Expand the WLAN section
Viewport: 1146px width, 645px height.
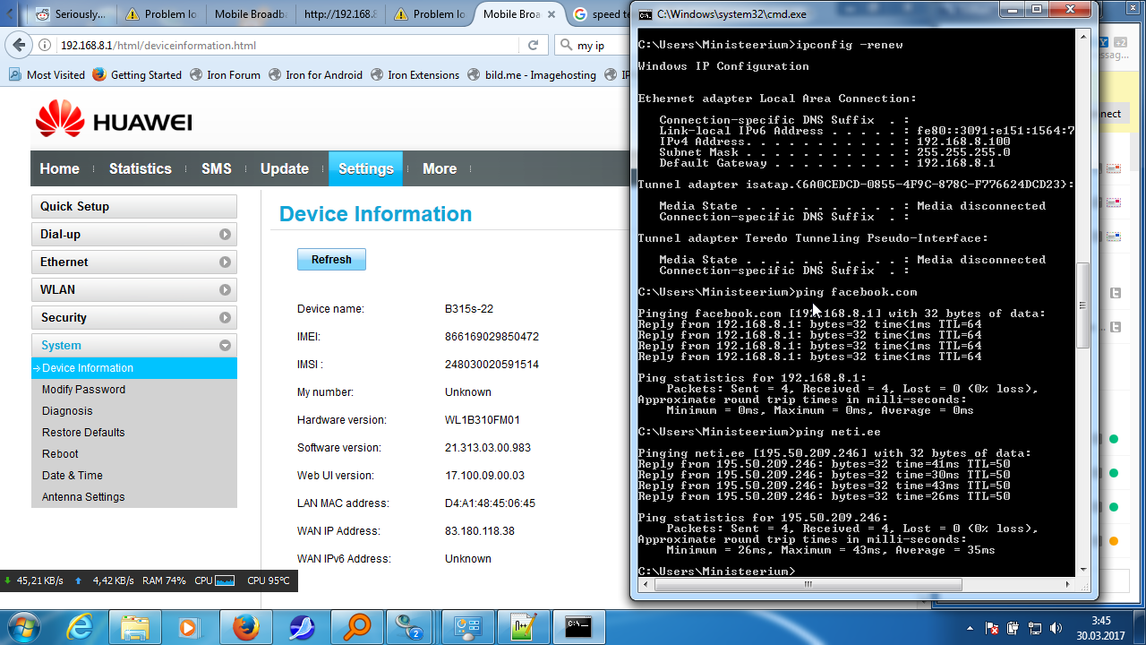[x=134, y=289]
